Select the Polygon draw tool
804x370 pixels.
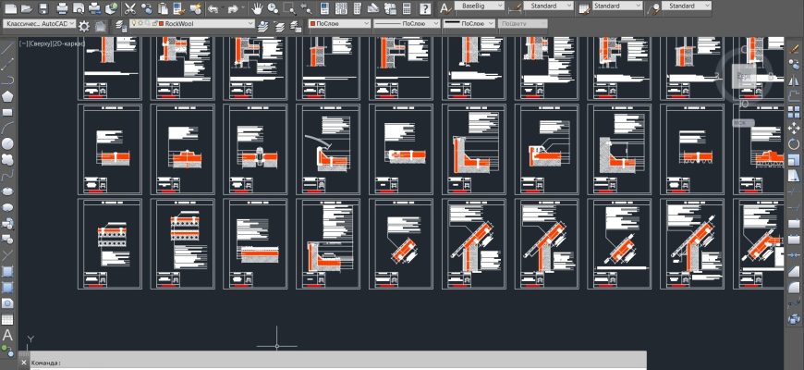click(7, 95)
